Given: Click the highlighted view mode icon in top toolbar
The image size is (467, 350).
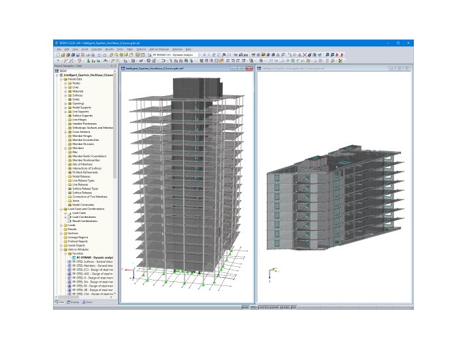Looking at the screenshot, I should (x=263, y=54).
